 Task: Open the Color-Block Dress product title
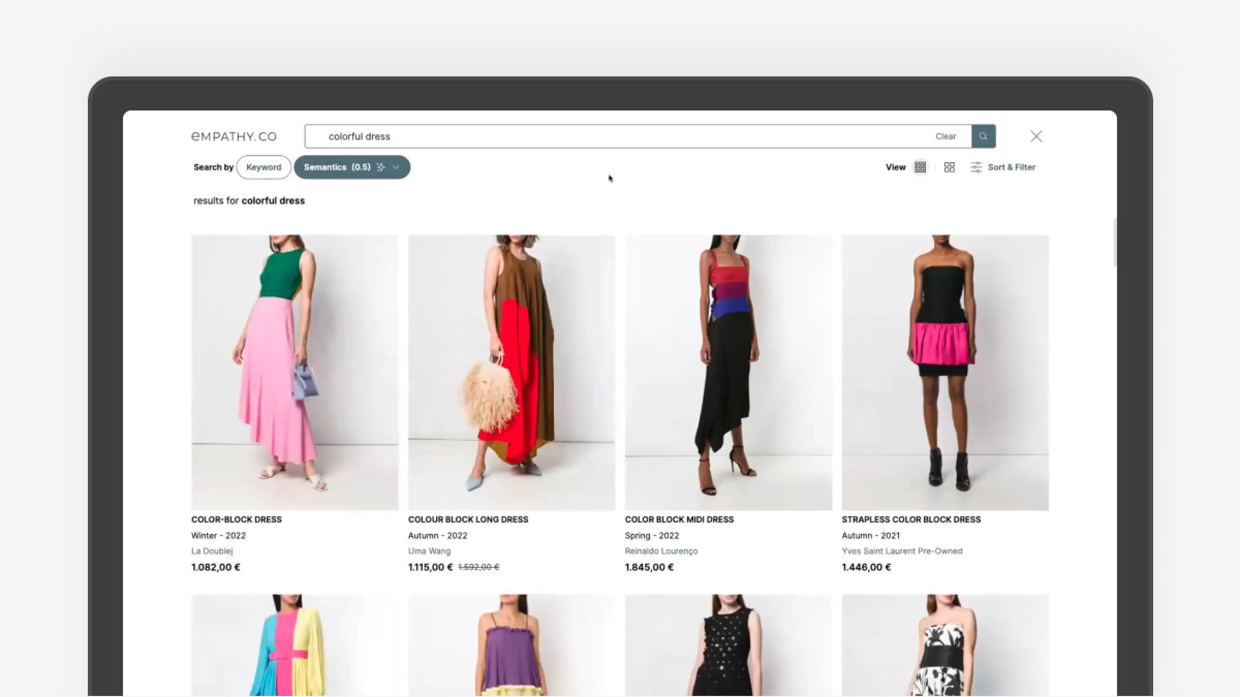pos(237,519)
